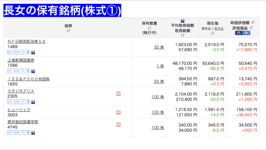Switch profit/loss display to percent (%)
The width and height of the screenshot is (266, 150).
(x=246, y=33)
